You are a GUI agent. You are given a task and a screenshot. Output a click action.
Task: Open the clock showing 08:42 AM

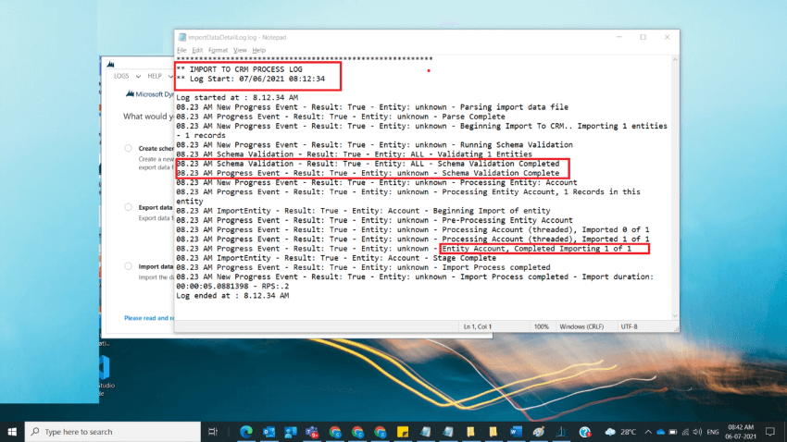[741, 432]
